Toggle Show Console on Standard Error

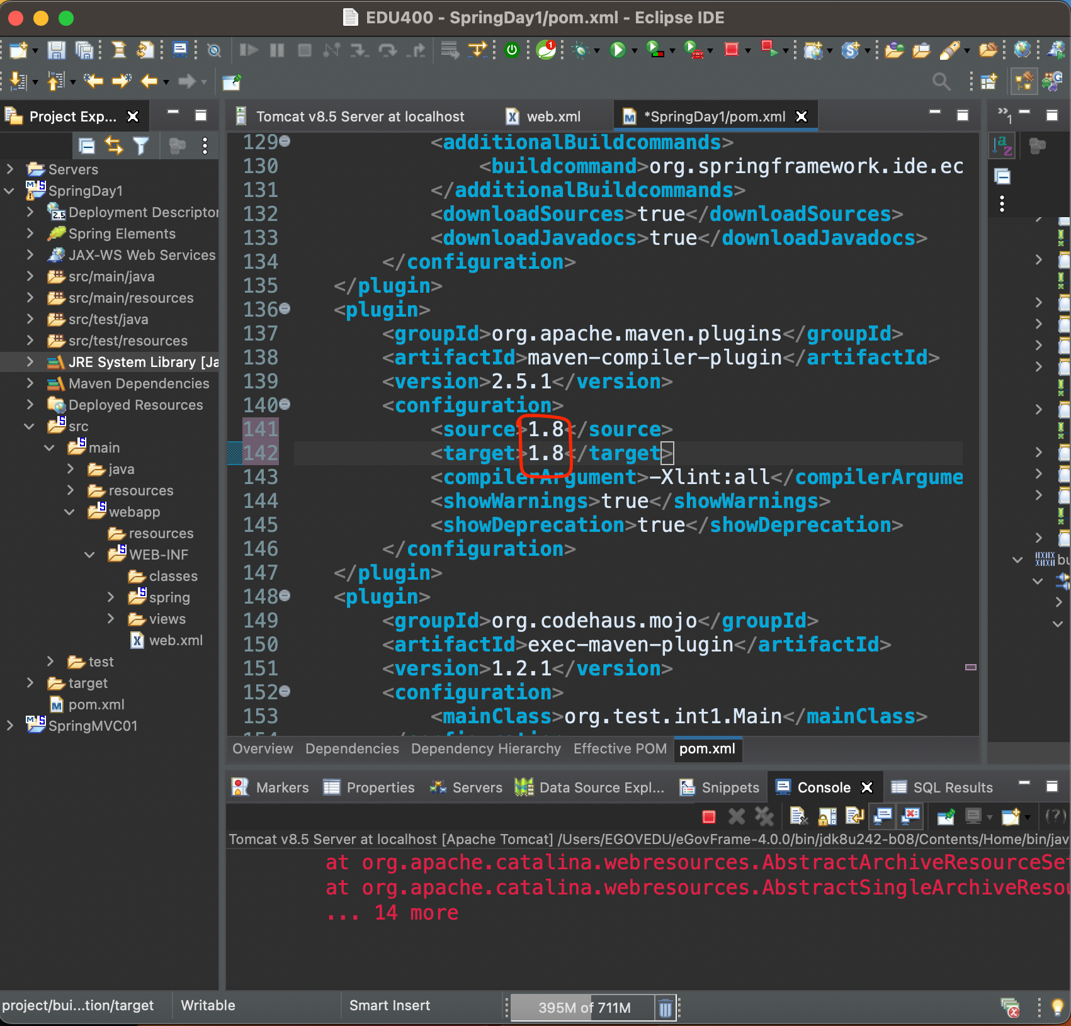(910, 816)
